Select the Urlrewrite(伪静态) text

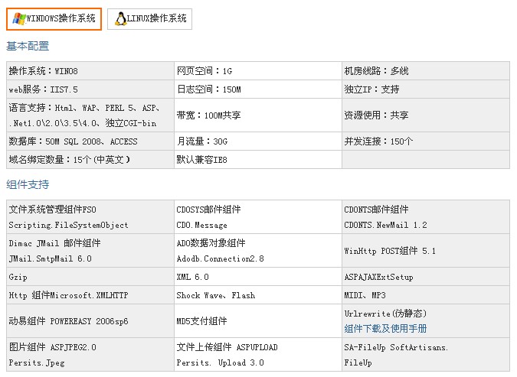[385, 314]
